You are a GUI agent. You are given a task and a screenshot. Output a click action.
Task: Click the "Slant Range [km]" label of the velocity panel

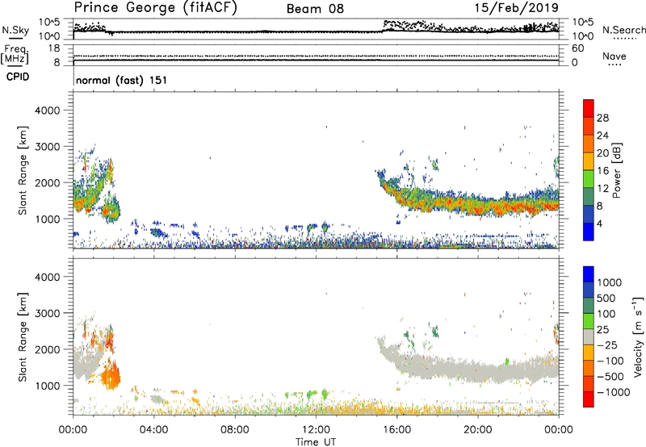coord(23,337)
